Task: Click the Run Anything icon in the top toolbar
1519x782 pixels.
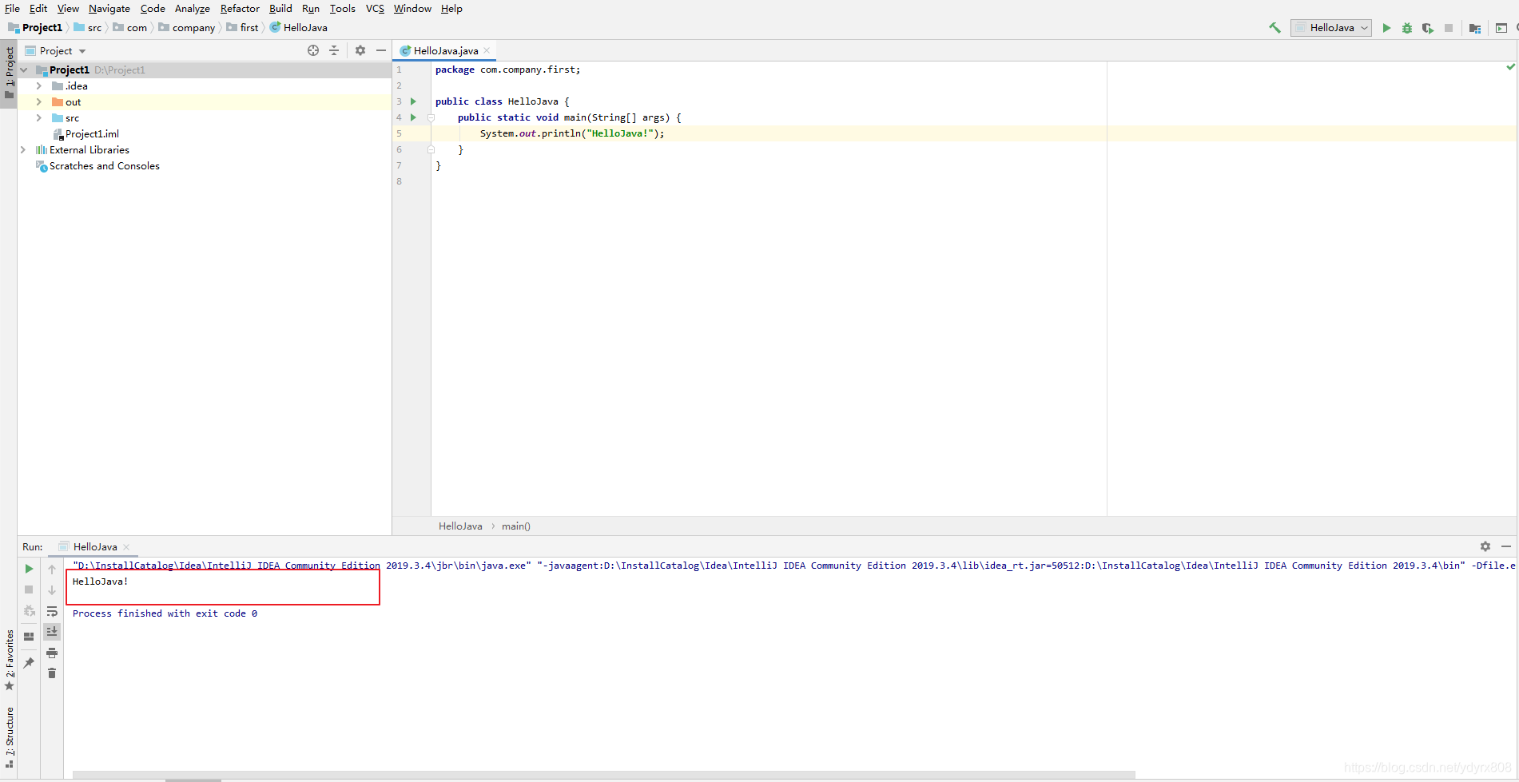Action: tap(1501, 28)
